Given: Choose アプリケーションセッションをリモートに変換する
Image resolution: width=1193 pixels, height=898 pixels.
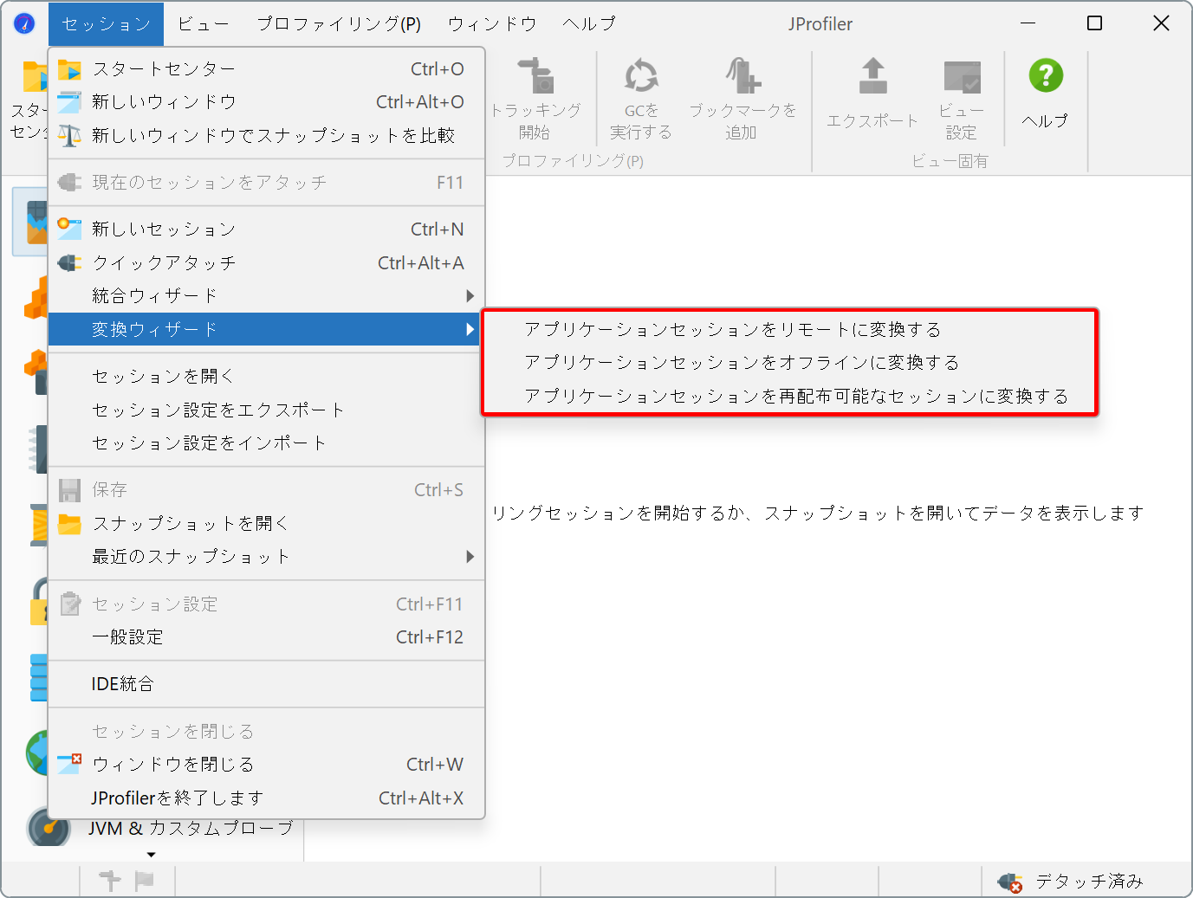Looking at the screenshot, I should pyautogui.click(x=790, y=329).
